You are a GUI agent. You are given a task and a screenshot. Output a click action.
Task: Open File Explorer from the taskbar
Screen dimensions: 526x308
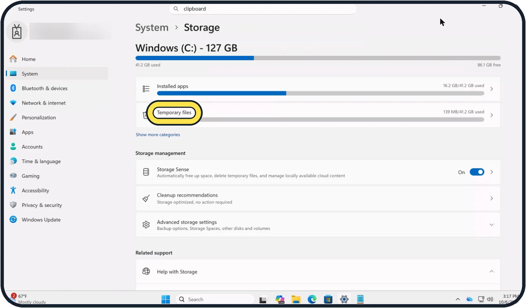296,299
